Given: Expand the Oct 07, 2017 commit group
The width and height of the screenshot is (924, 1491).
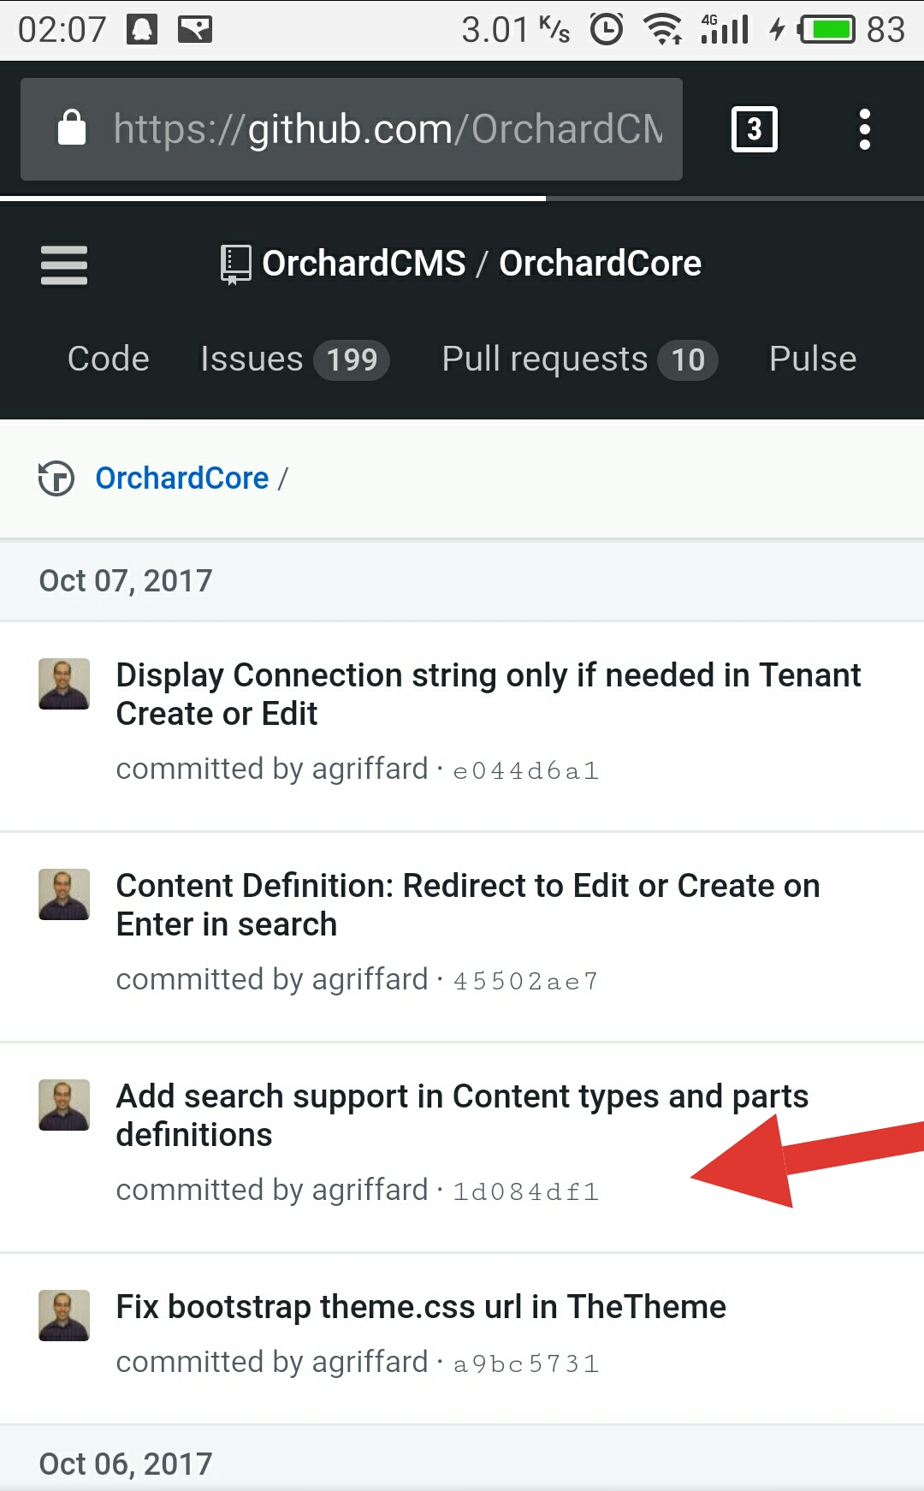Looking at the screenshot, I should 125,580.
